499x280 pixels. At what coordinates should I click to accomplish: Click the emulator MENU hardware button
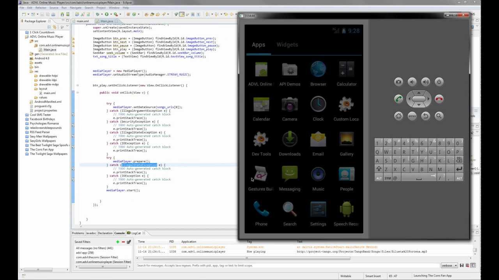412,116
